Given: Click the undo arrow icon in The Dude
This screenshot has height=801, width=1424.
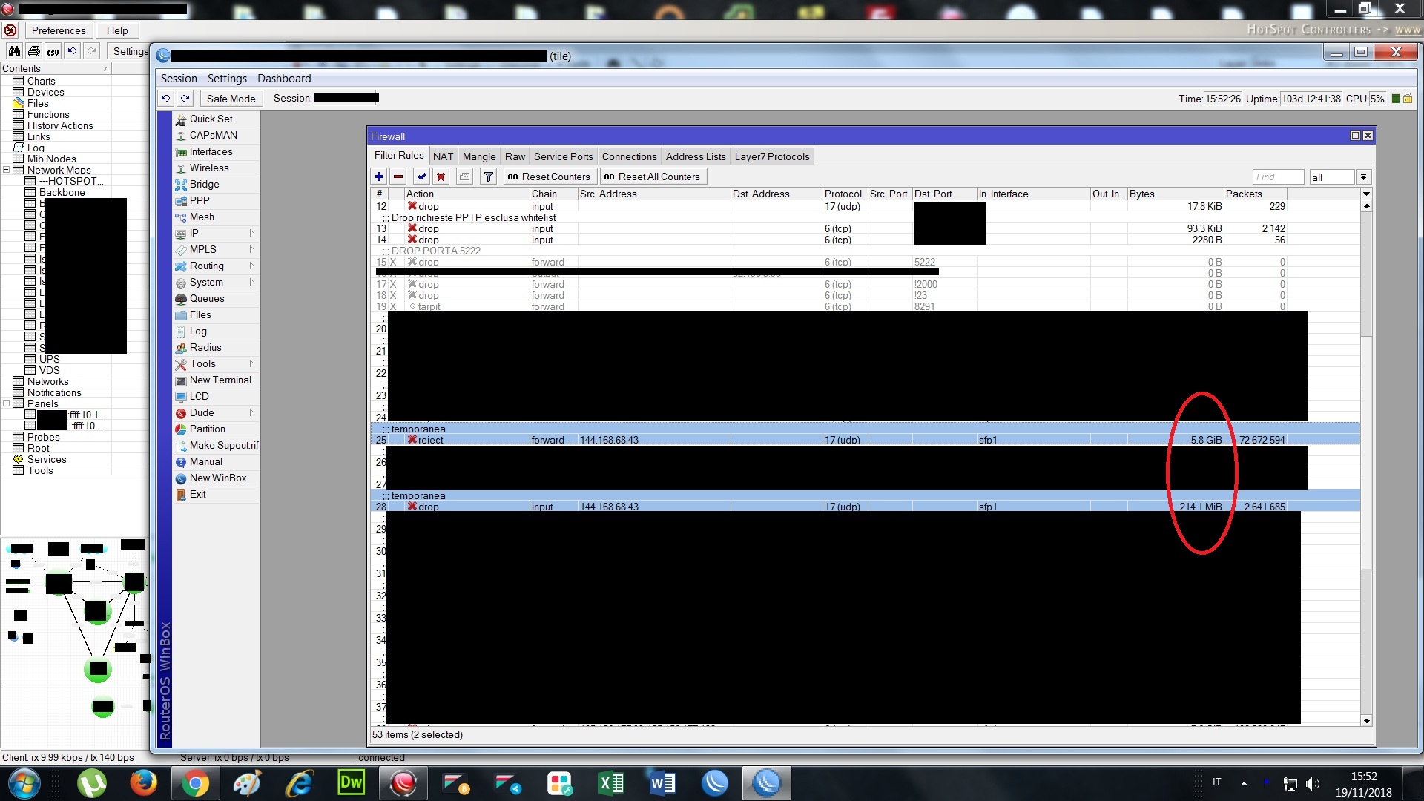Looking at the screenshot, I should click(x=72, y=51).
